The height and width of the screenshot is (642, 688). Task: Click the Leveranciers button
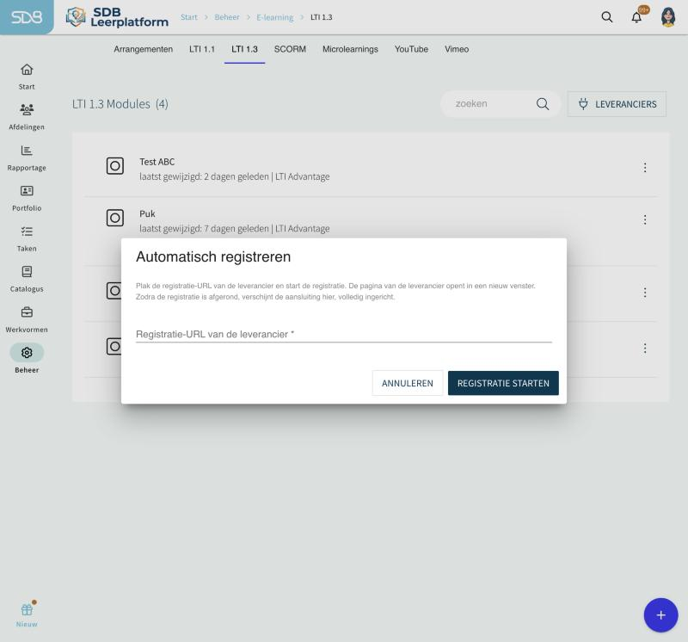tap(617, 104)
